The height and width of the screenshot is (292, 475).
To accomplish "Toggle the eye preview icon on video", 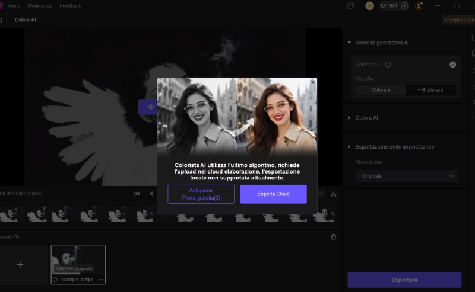I will pos(151,107).
